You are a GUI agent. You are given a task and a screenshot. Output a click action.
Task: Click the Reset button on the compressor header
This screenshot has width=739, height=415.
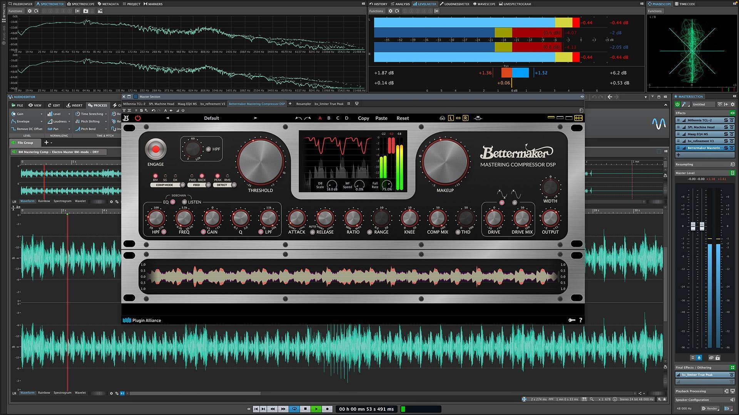click(402, 118)
